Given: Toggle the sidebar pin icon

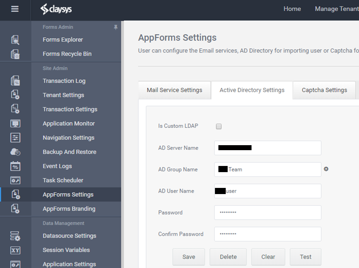Looking at the screenshot, I should (x=116, y=27).
